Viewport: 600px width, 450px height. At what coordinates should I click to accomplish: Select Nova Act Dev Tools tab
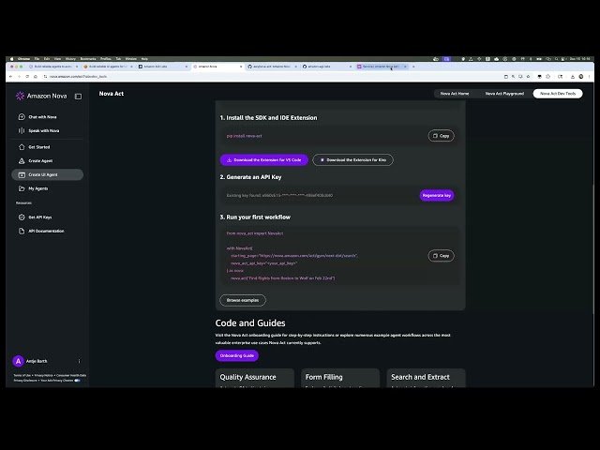pyautogui.click(x=558, y=94)
